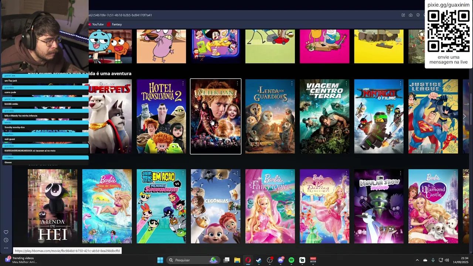
Task: Advance the adventure row with right arrow
Action: 465,116
